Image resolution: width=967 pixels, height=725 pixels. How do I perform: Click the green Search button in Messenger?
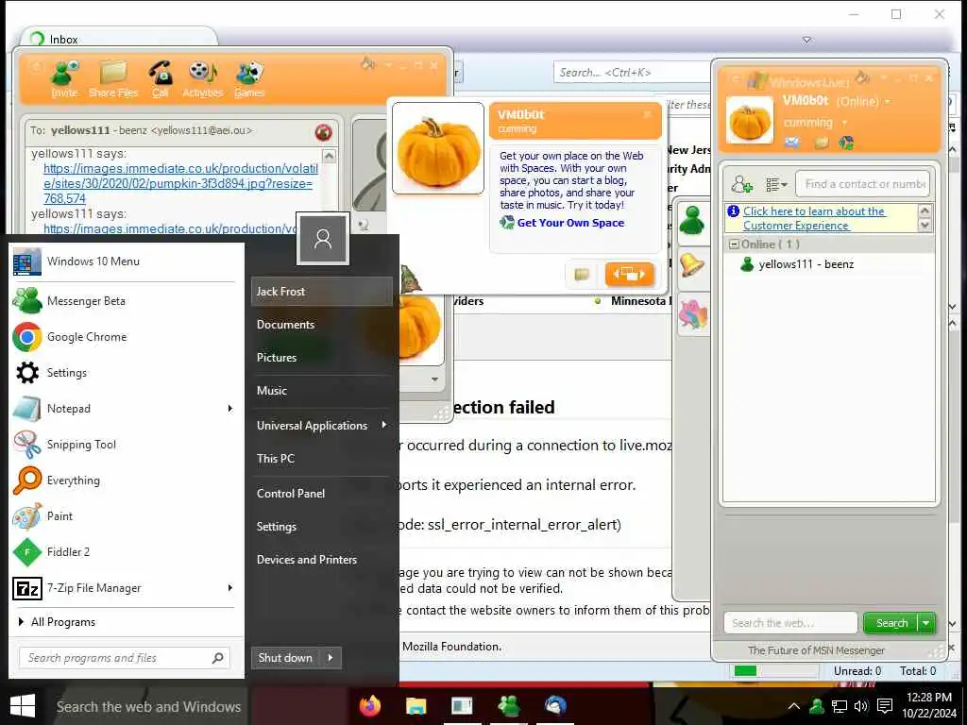click(x=891, y=623)
